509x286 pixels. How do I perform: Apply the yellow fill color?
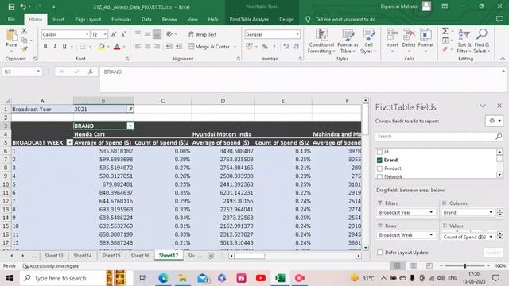coord(102,47)
